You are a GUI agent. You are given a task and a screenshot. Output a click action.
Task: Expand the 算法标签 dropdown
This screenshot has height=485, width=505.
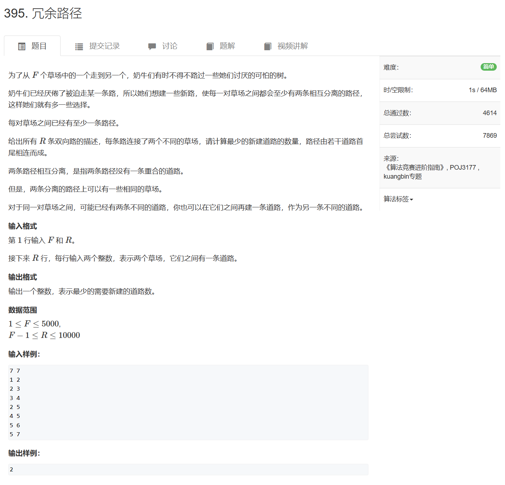coord(398,199)
